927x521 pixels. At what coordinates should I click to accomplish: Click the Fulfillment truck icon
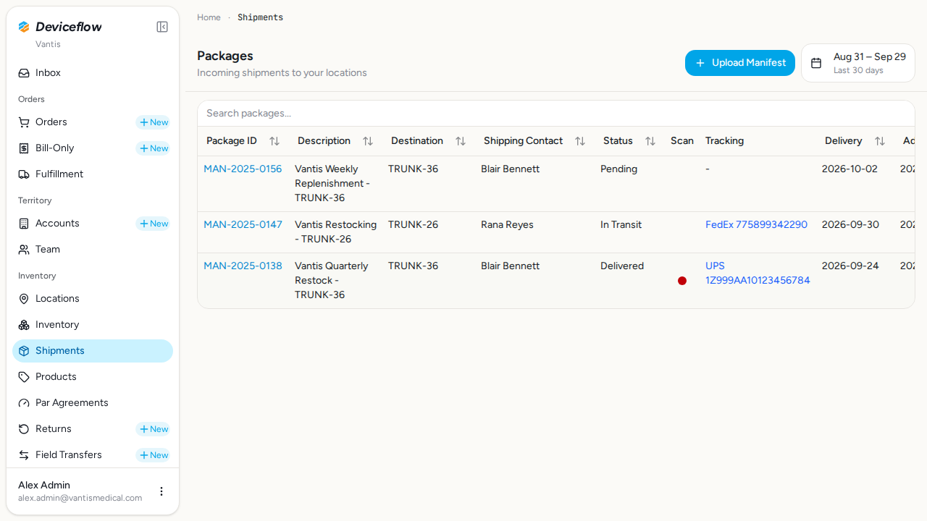[24, 174]
